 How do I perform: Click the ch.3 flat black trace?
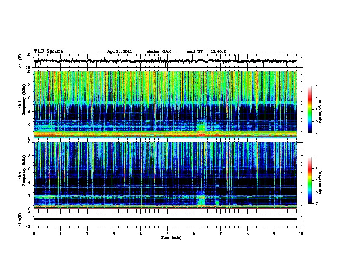click(x=165, y=219)
